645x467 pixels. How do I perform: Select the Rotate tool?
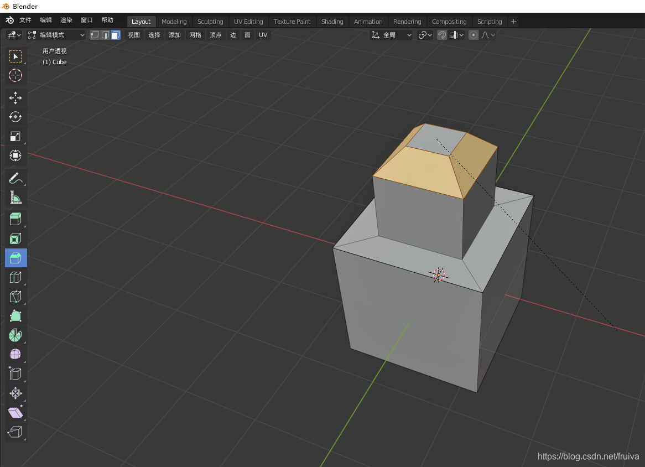point(15,117)
